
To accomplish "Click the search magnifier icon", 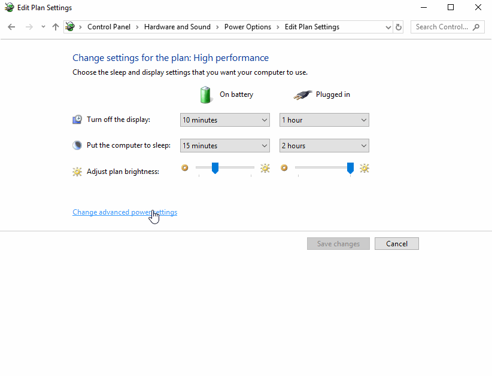I will [476, 27].
